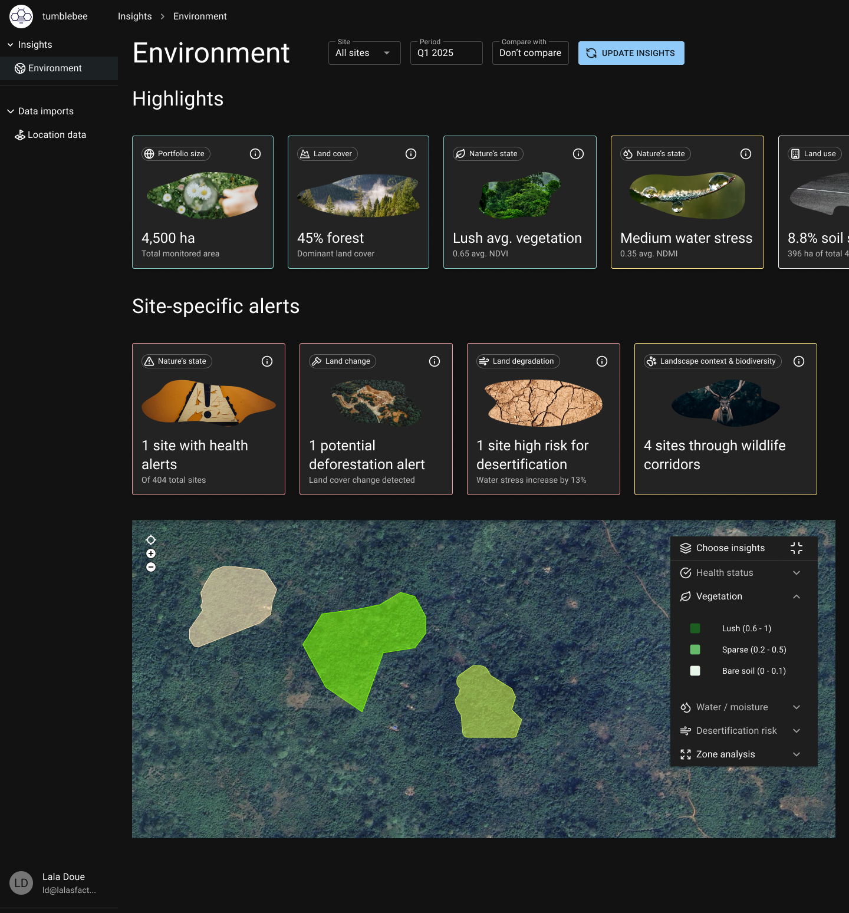Screen dimensions: 849x913
Task: Click the Landscape context & biodiversity tag icon
Action: point(651,361)
